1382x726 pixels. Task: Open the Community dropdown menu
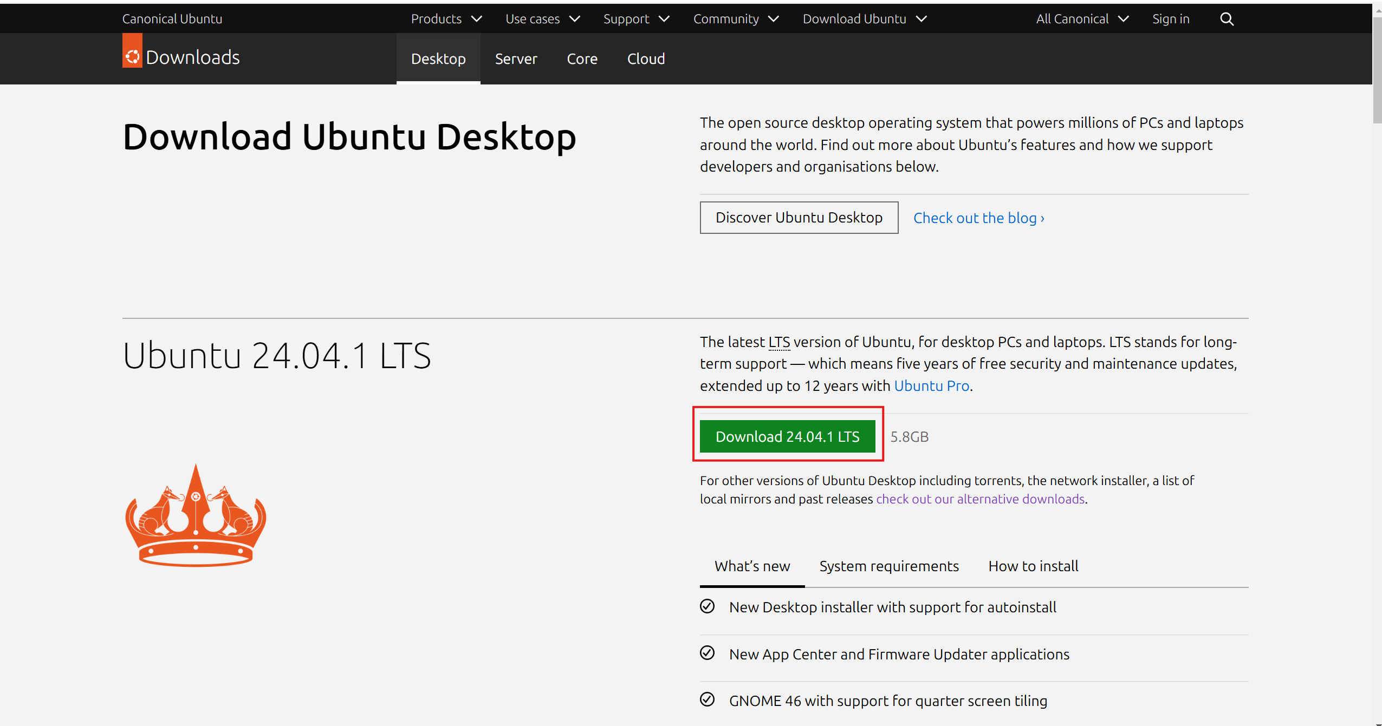[736, 19]
